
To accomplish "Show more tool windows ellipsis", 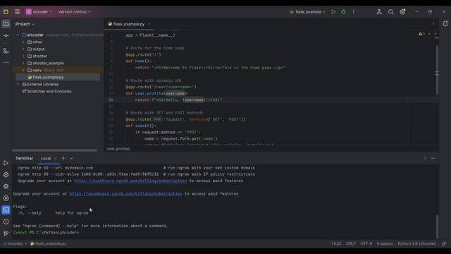I will tap(6, 63).
